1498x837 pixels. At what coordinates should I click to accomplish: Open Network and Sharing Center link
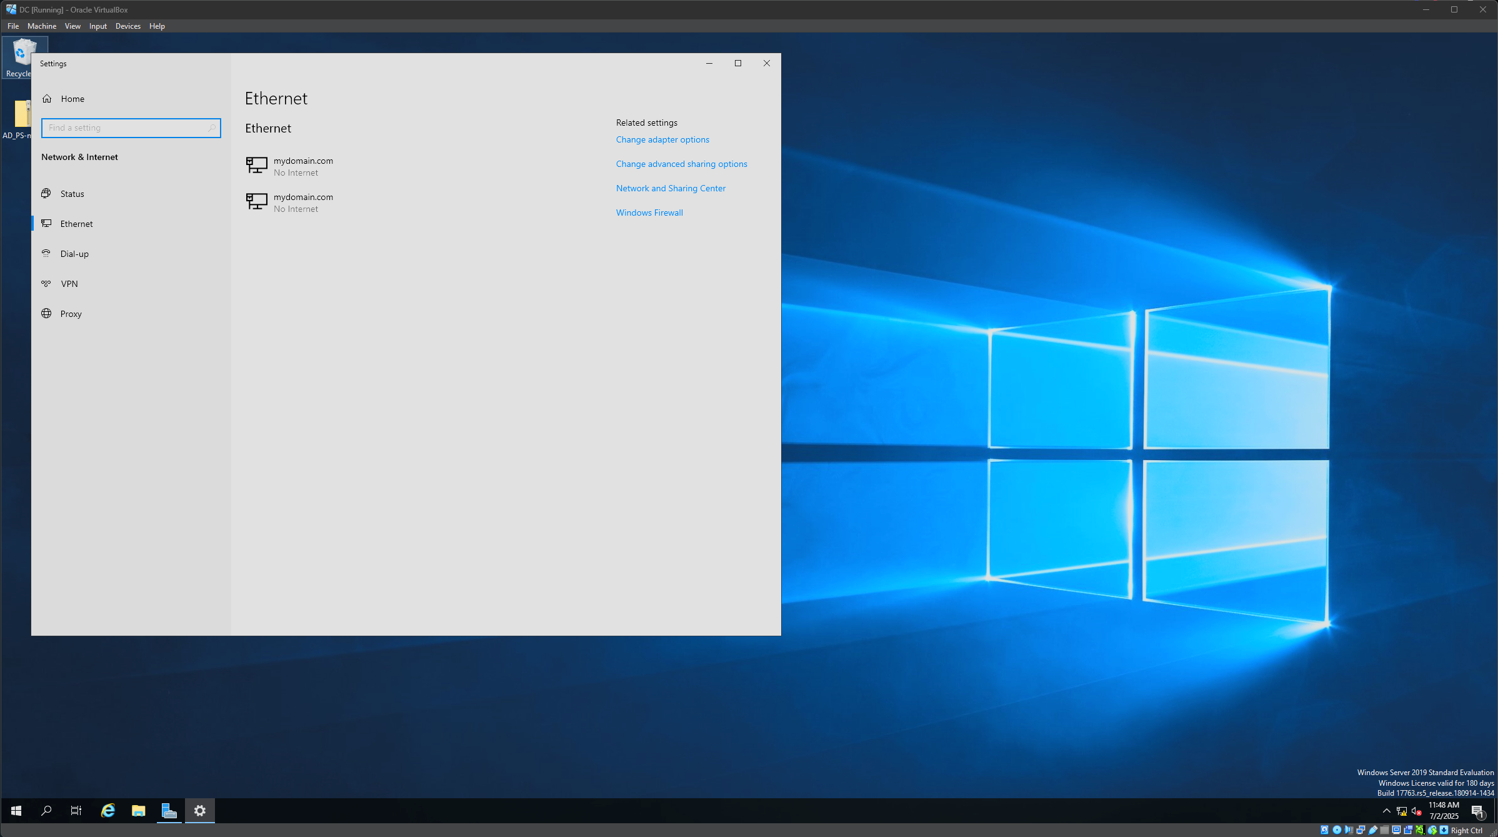tap(671, 188)
